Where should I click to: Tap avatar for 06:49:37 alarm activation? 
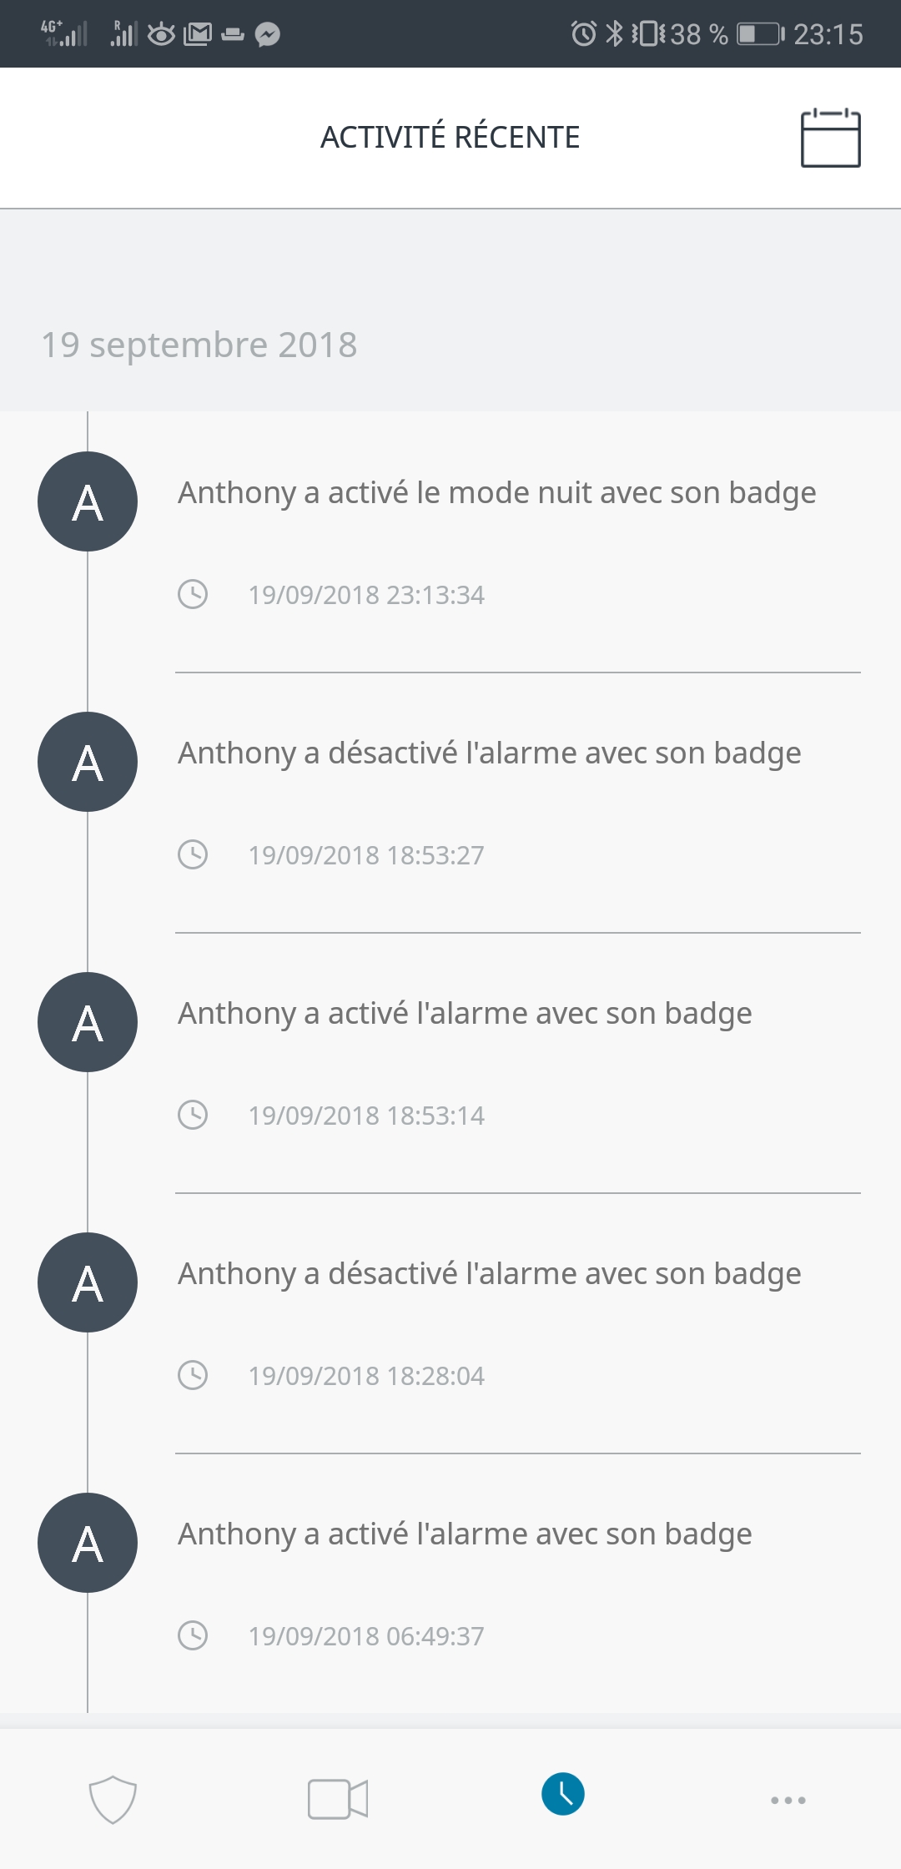coord(88,1543)
